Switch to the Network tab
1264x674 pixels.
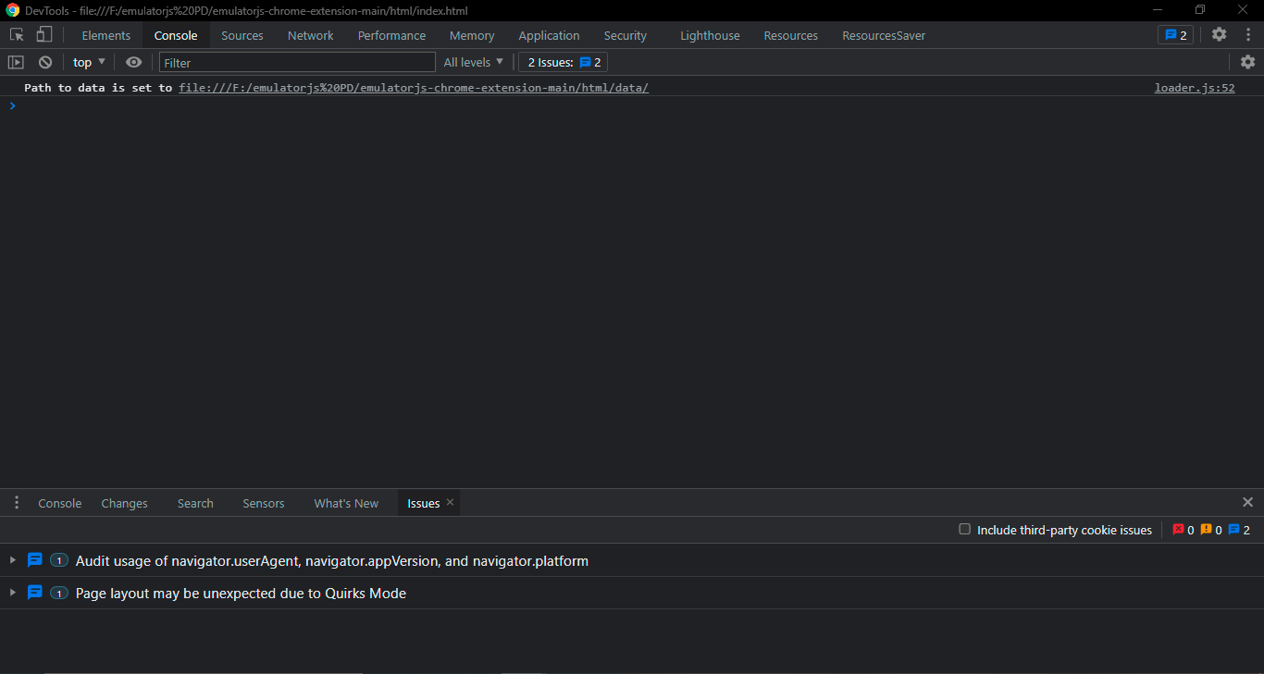coord(310,35)
